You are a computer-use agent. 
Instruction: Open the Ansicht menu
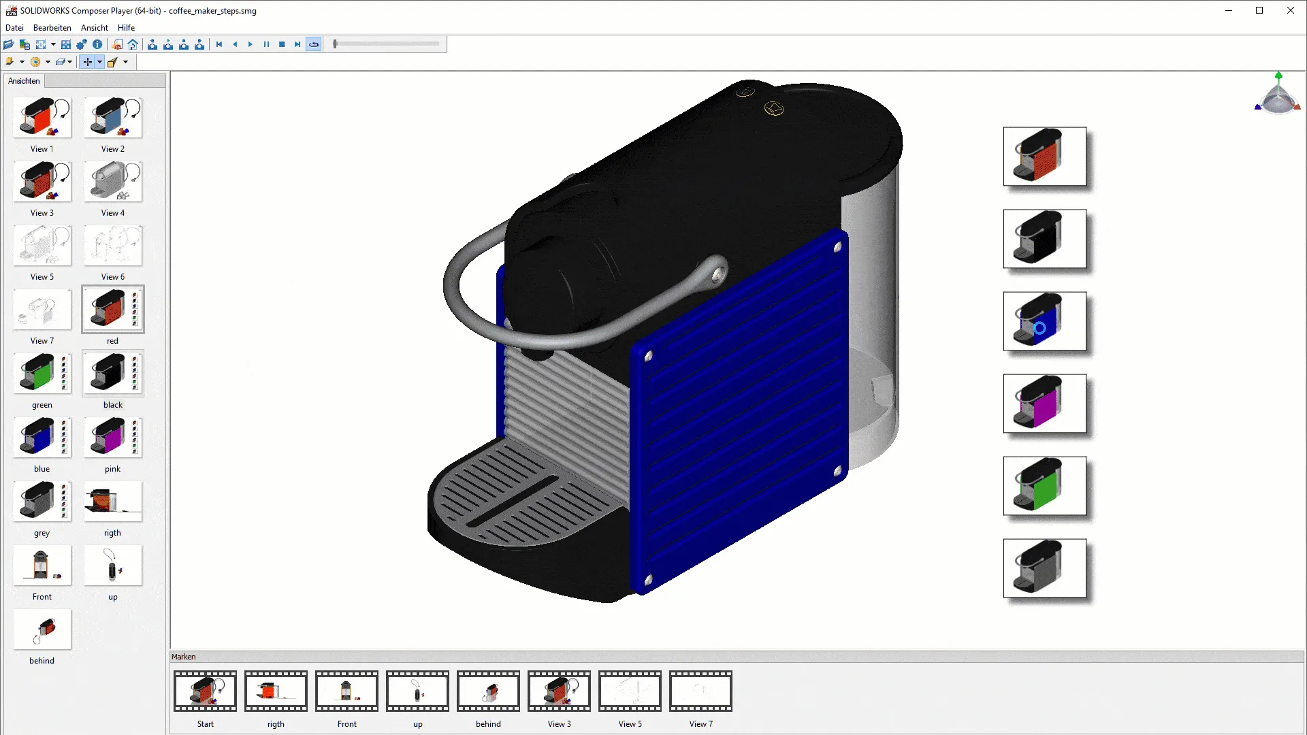94,28
